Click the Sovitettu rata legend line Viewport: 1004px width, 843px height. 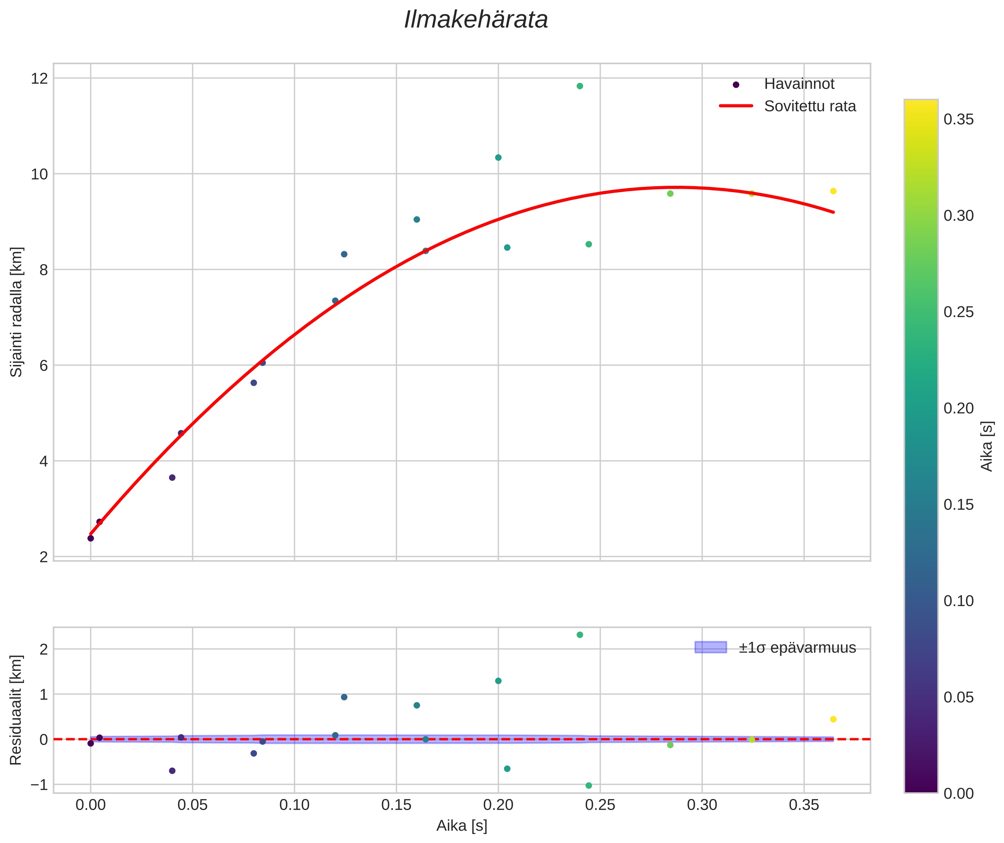tap(736, 106)
